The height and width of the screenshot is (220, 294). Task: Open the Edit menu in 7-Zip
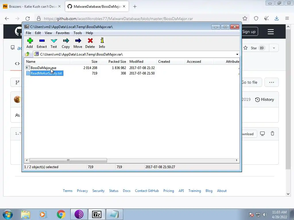[x=38, y=33]
